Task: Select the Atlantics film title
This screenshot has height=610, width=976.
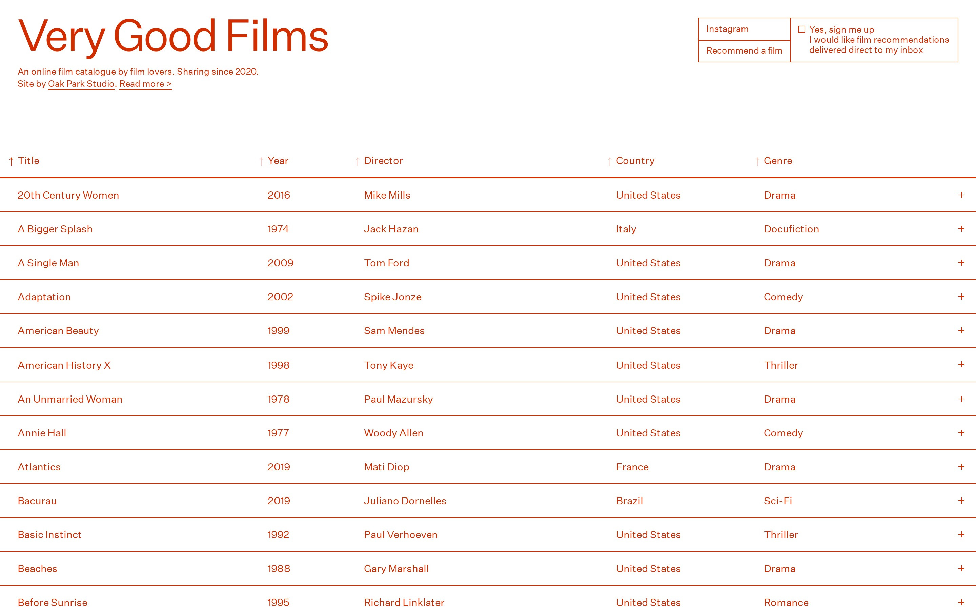Action: point(39,467)
